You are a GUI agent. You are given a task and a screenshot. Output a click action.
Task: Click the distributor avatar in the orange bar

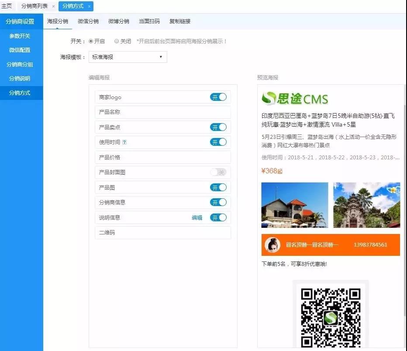pos(272,245)
